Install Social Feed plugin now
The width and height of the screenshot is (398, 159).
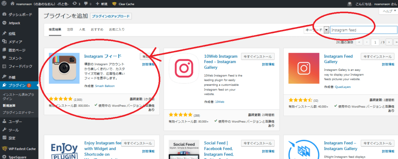click(x=258, y=143)
